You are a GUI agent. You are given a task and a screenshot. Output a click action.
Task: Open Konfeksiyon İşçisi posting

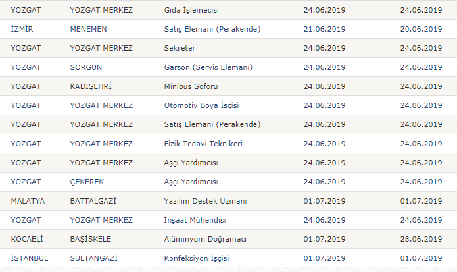(x=197, y=258)
